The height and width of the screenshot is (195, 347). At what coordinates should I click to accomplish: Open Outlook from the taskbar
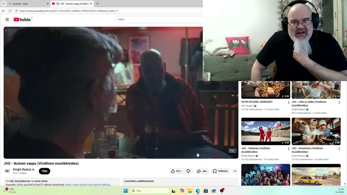click(214, 191)
